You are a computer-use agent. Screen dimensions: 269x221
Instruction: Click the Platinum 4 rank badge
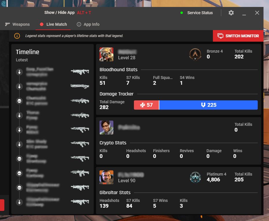pos(195,177)
